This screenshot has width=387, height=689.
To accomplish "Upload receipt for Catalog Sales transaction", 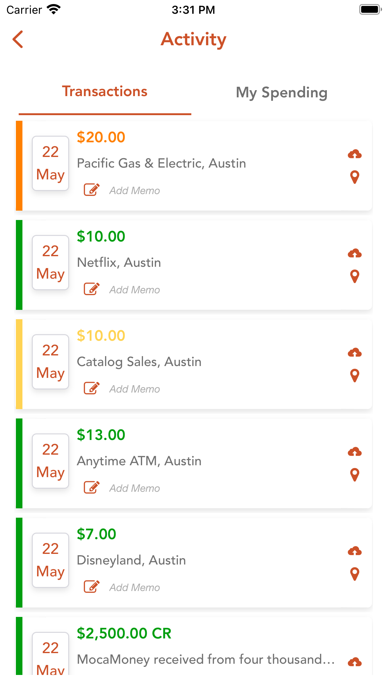I will 355,352.
